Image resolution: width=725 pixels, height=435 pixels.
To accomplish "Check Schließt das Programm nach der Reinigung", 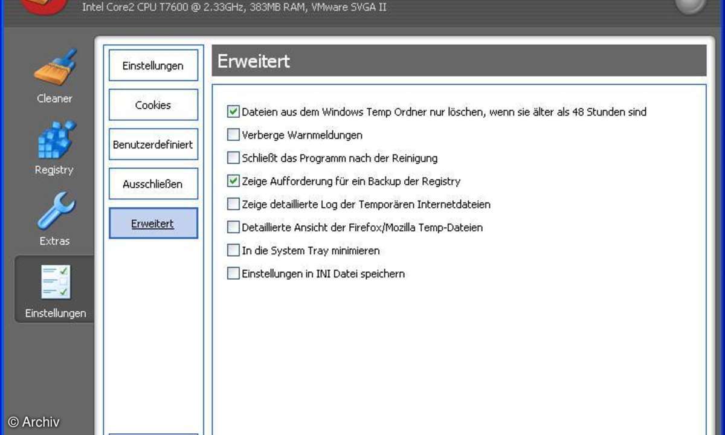I will coord(233,158).
